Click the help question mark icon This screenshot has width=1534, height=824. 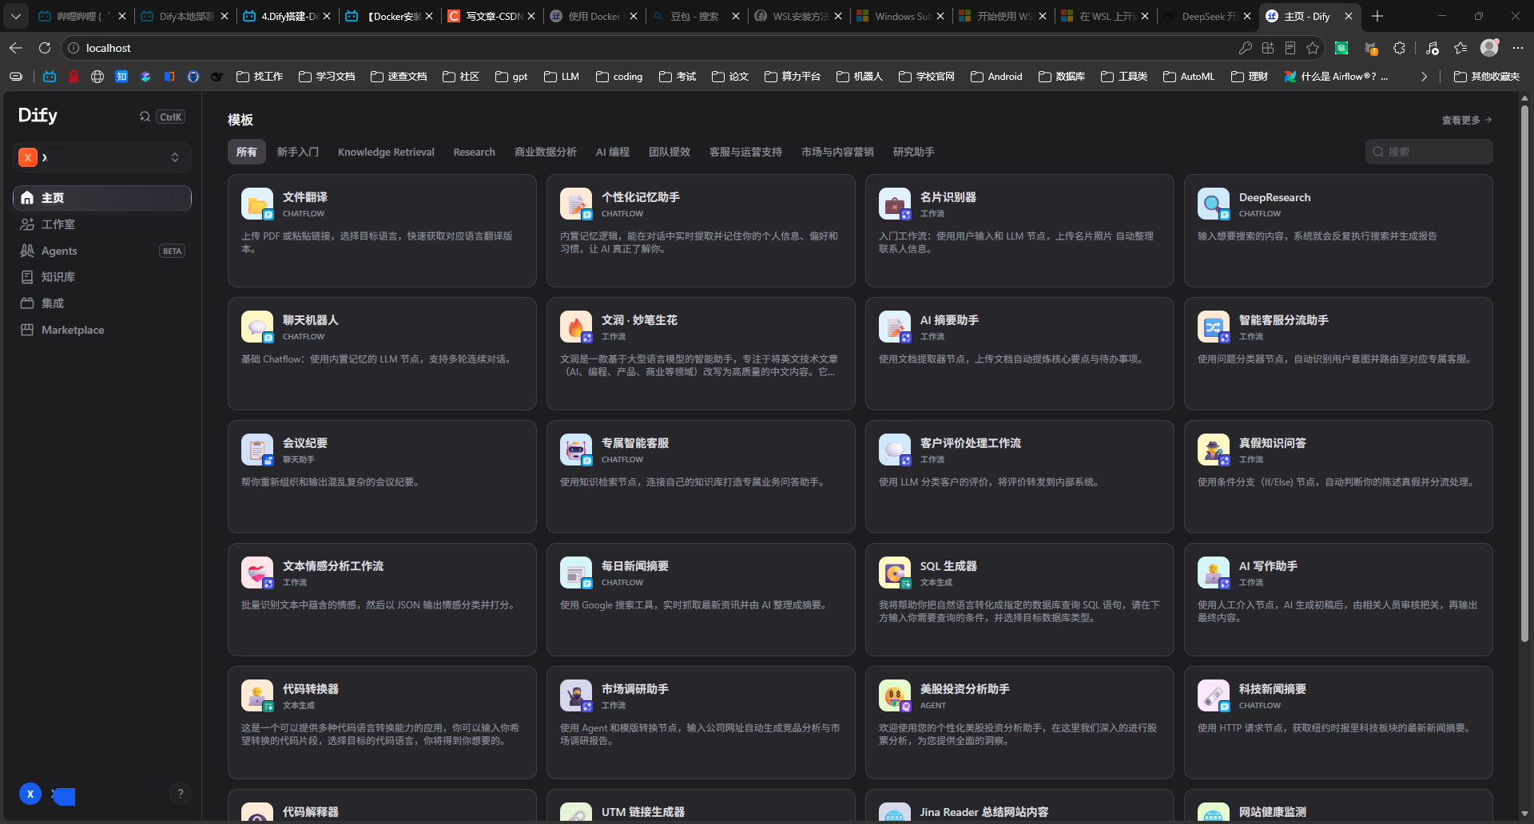(x=181, y=794)
